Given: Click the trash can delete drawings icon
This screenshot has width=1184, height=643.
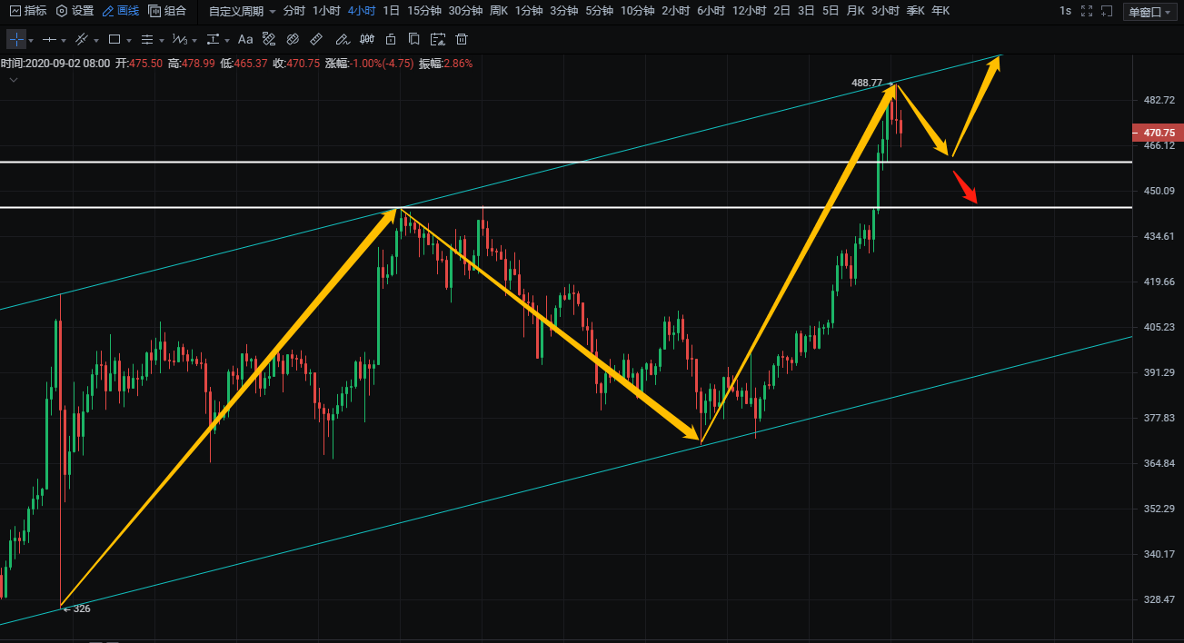Looking at the screenshot, I should [462, 40].
